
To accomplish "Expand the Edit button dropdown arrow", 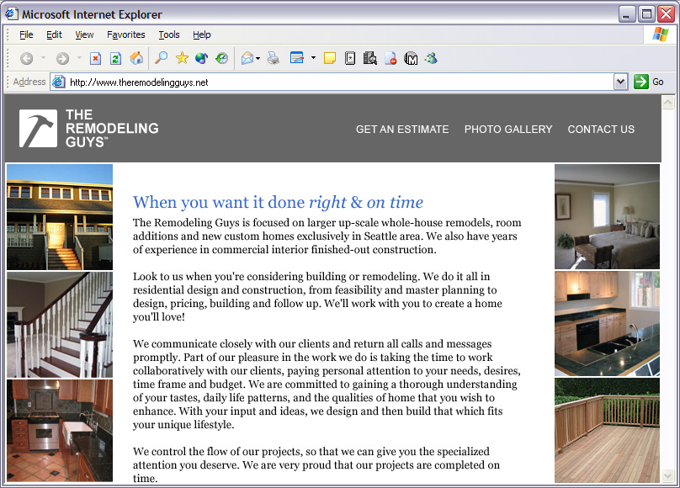I will [313, 59].
